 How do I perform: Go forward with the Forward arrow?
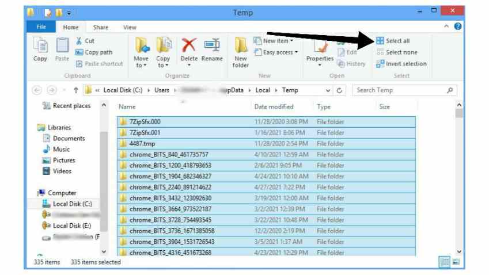coord(51,90)
